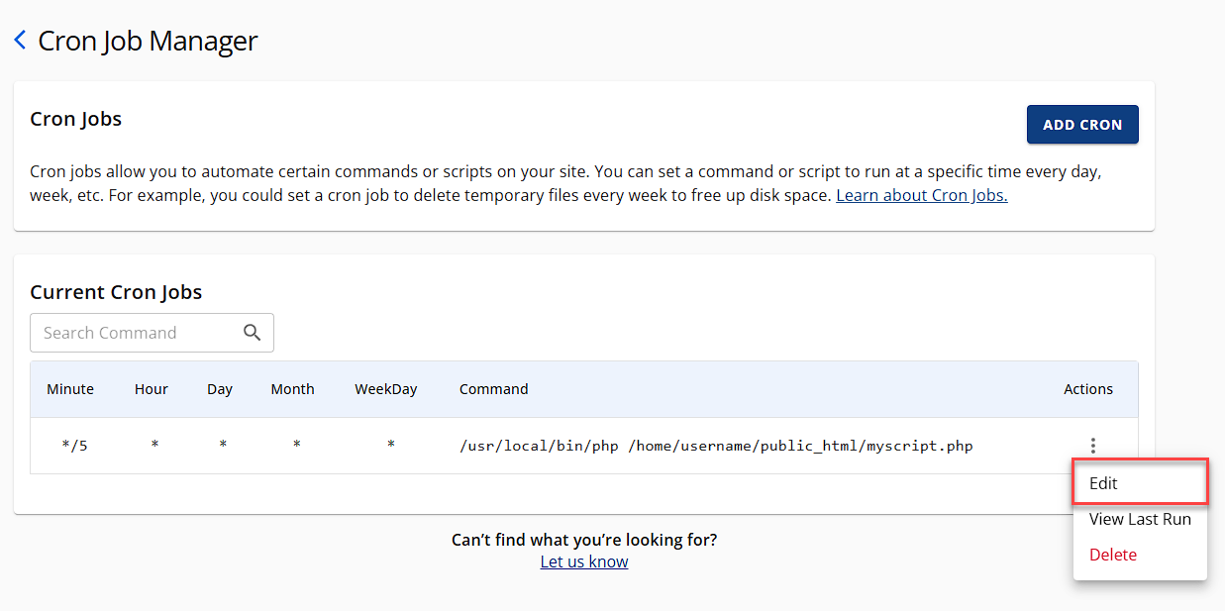The width and height of the screenshot is (1225, 611).
Task: Click the magnifier icon in the search box
Action: (253, 333)
